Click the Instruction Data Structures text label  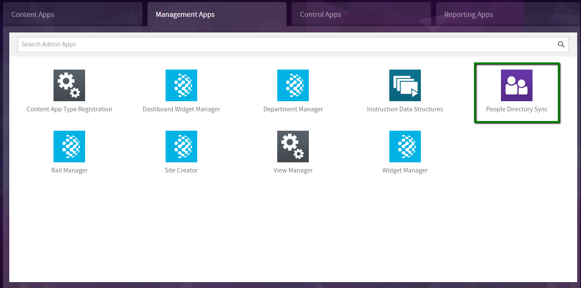(x=405, y=109)
